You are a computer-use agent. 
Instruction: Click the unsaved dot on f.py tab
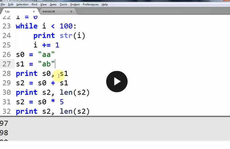(34, 11)
